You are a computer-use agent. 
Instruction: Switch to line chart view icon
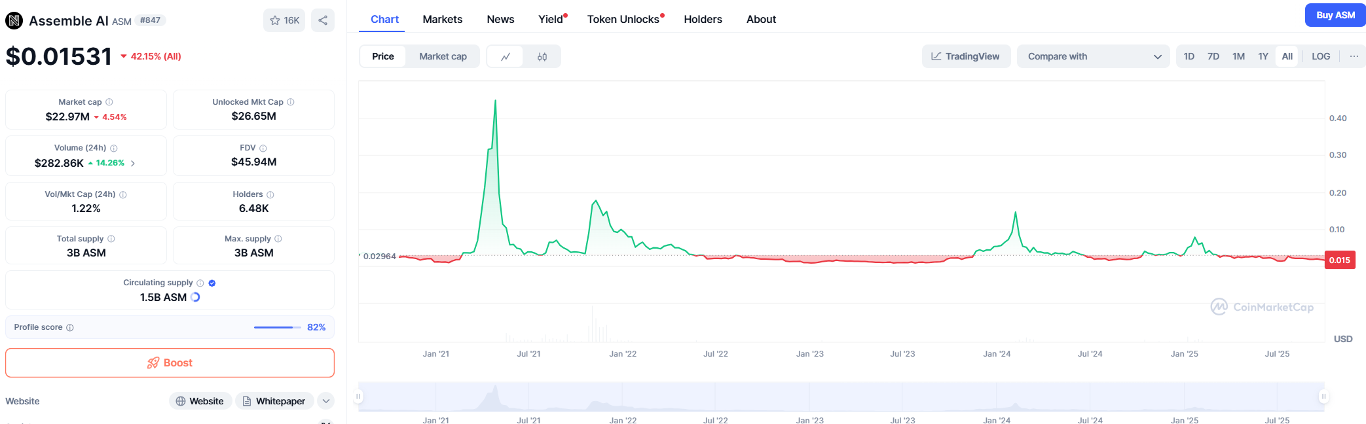click(x=506, y=57)
